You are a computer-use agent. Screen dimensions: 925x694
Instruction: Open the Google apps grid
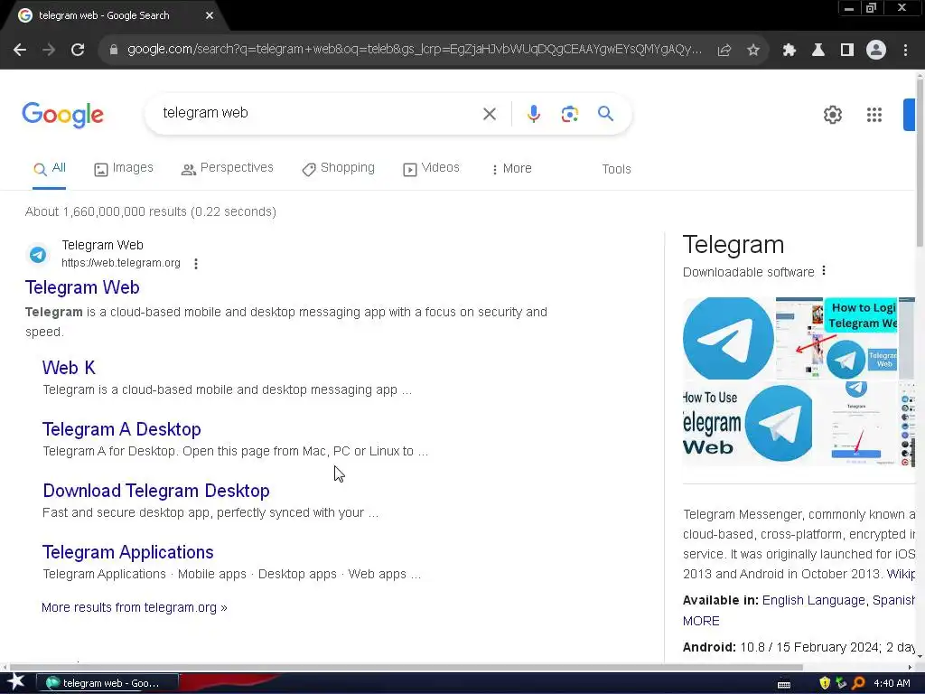(x=874, y=115)
